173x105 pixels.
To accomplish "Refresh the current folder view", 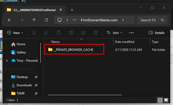I will point(46,20).
